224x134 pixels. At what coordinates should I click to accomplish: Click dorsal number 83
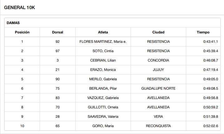point(57,98)
